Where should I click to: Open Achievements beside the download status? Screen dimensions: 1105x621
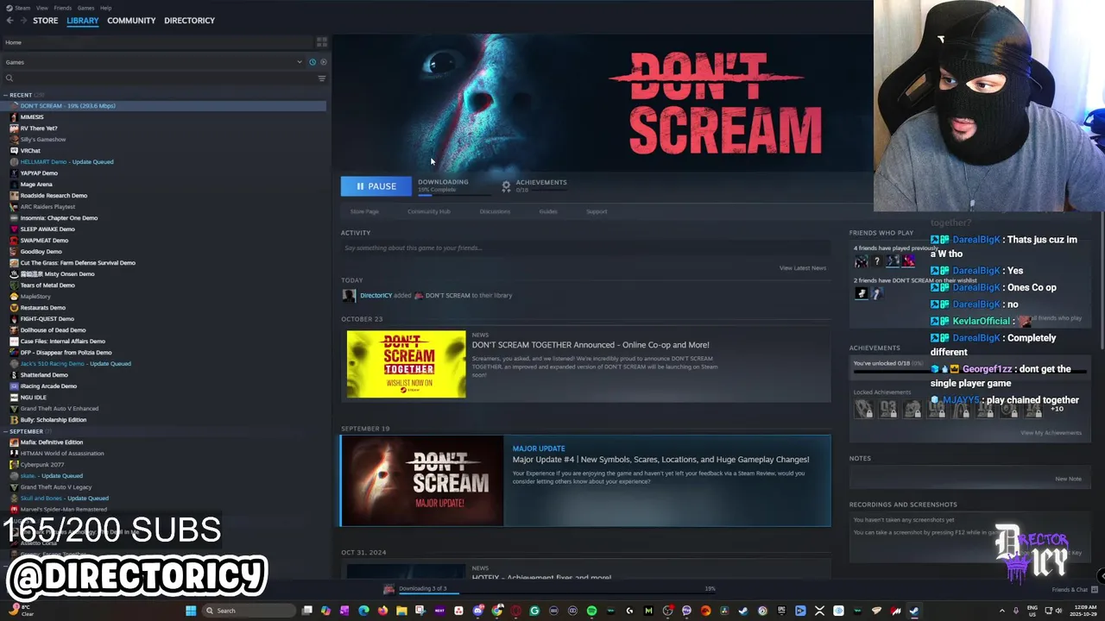534,185
